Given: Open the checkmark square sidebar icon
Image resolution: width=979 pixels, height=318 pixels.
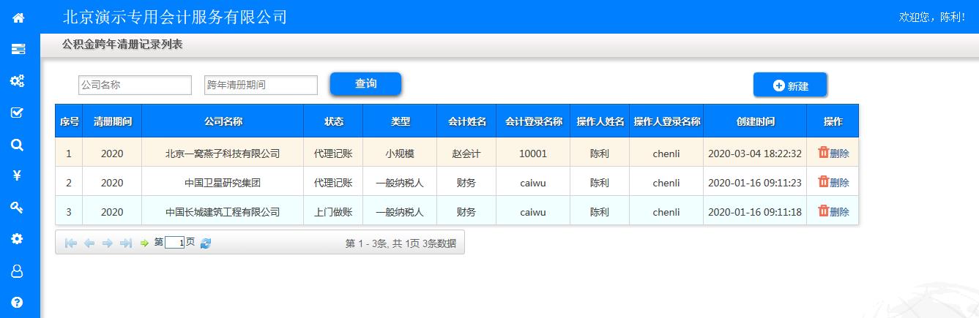Looking at the screenshot, I should click(18, 113).
